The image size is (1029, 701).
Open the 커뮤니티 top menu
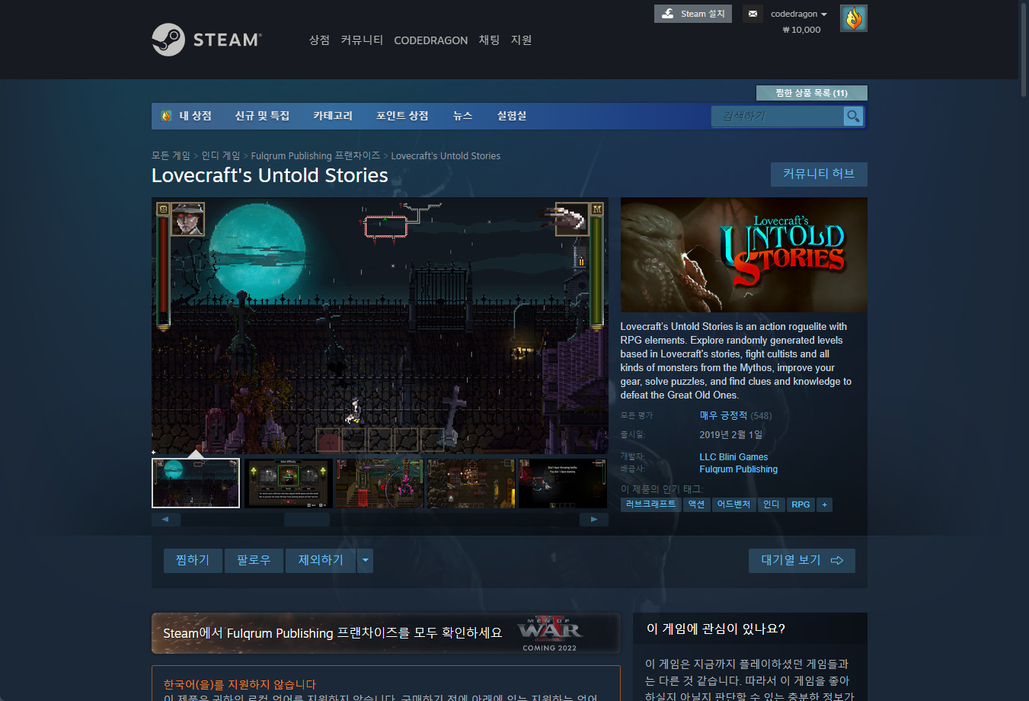pyautogui.click(x=362, y=40)
